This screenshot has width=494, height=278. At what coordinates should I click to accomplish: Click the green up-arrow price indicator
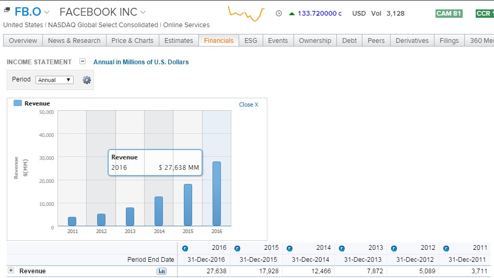[292, 14]
